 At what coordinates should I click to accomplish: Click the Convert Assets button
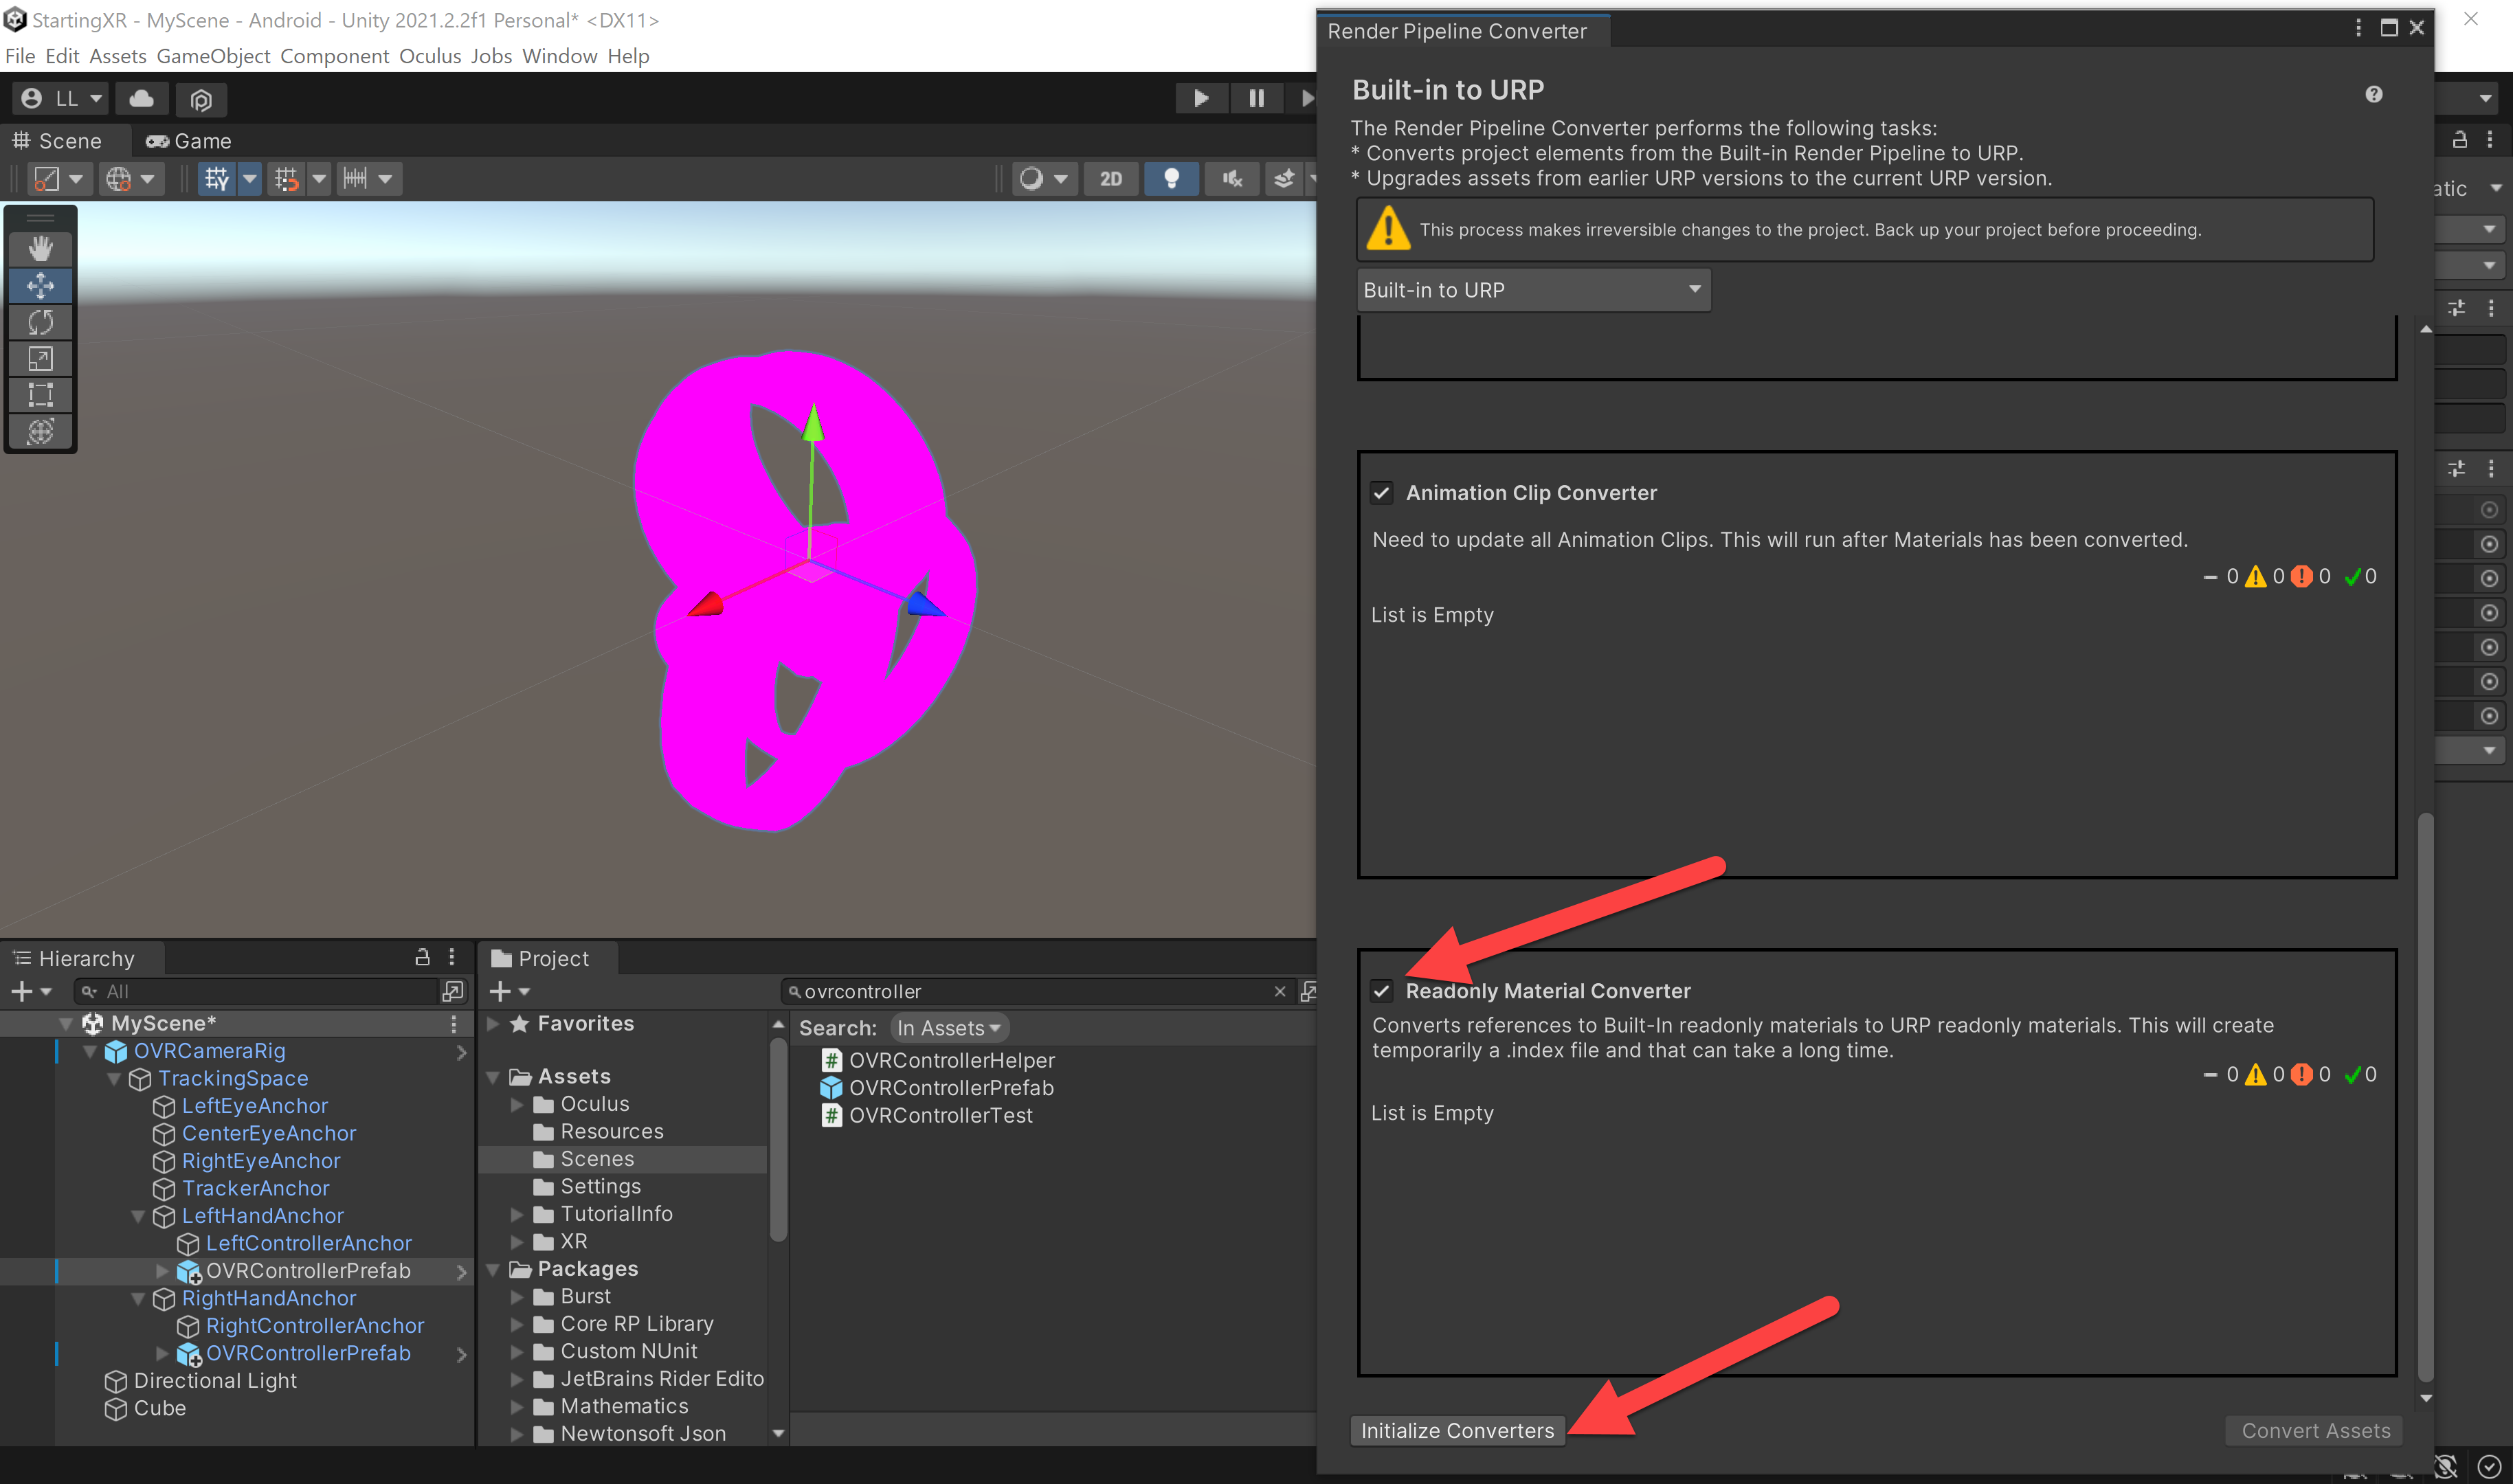point(2315,1431)
